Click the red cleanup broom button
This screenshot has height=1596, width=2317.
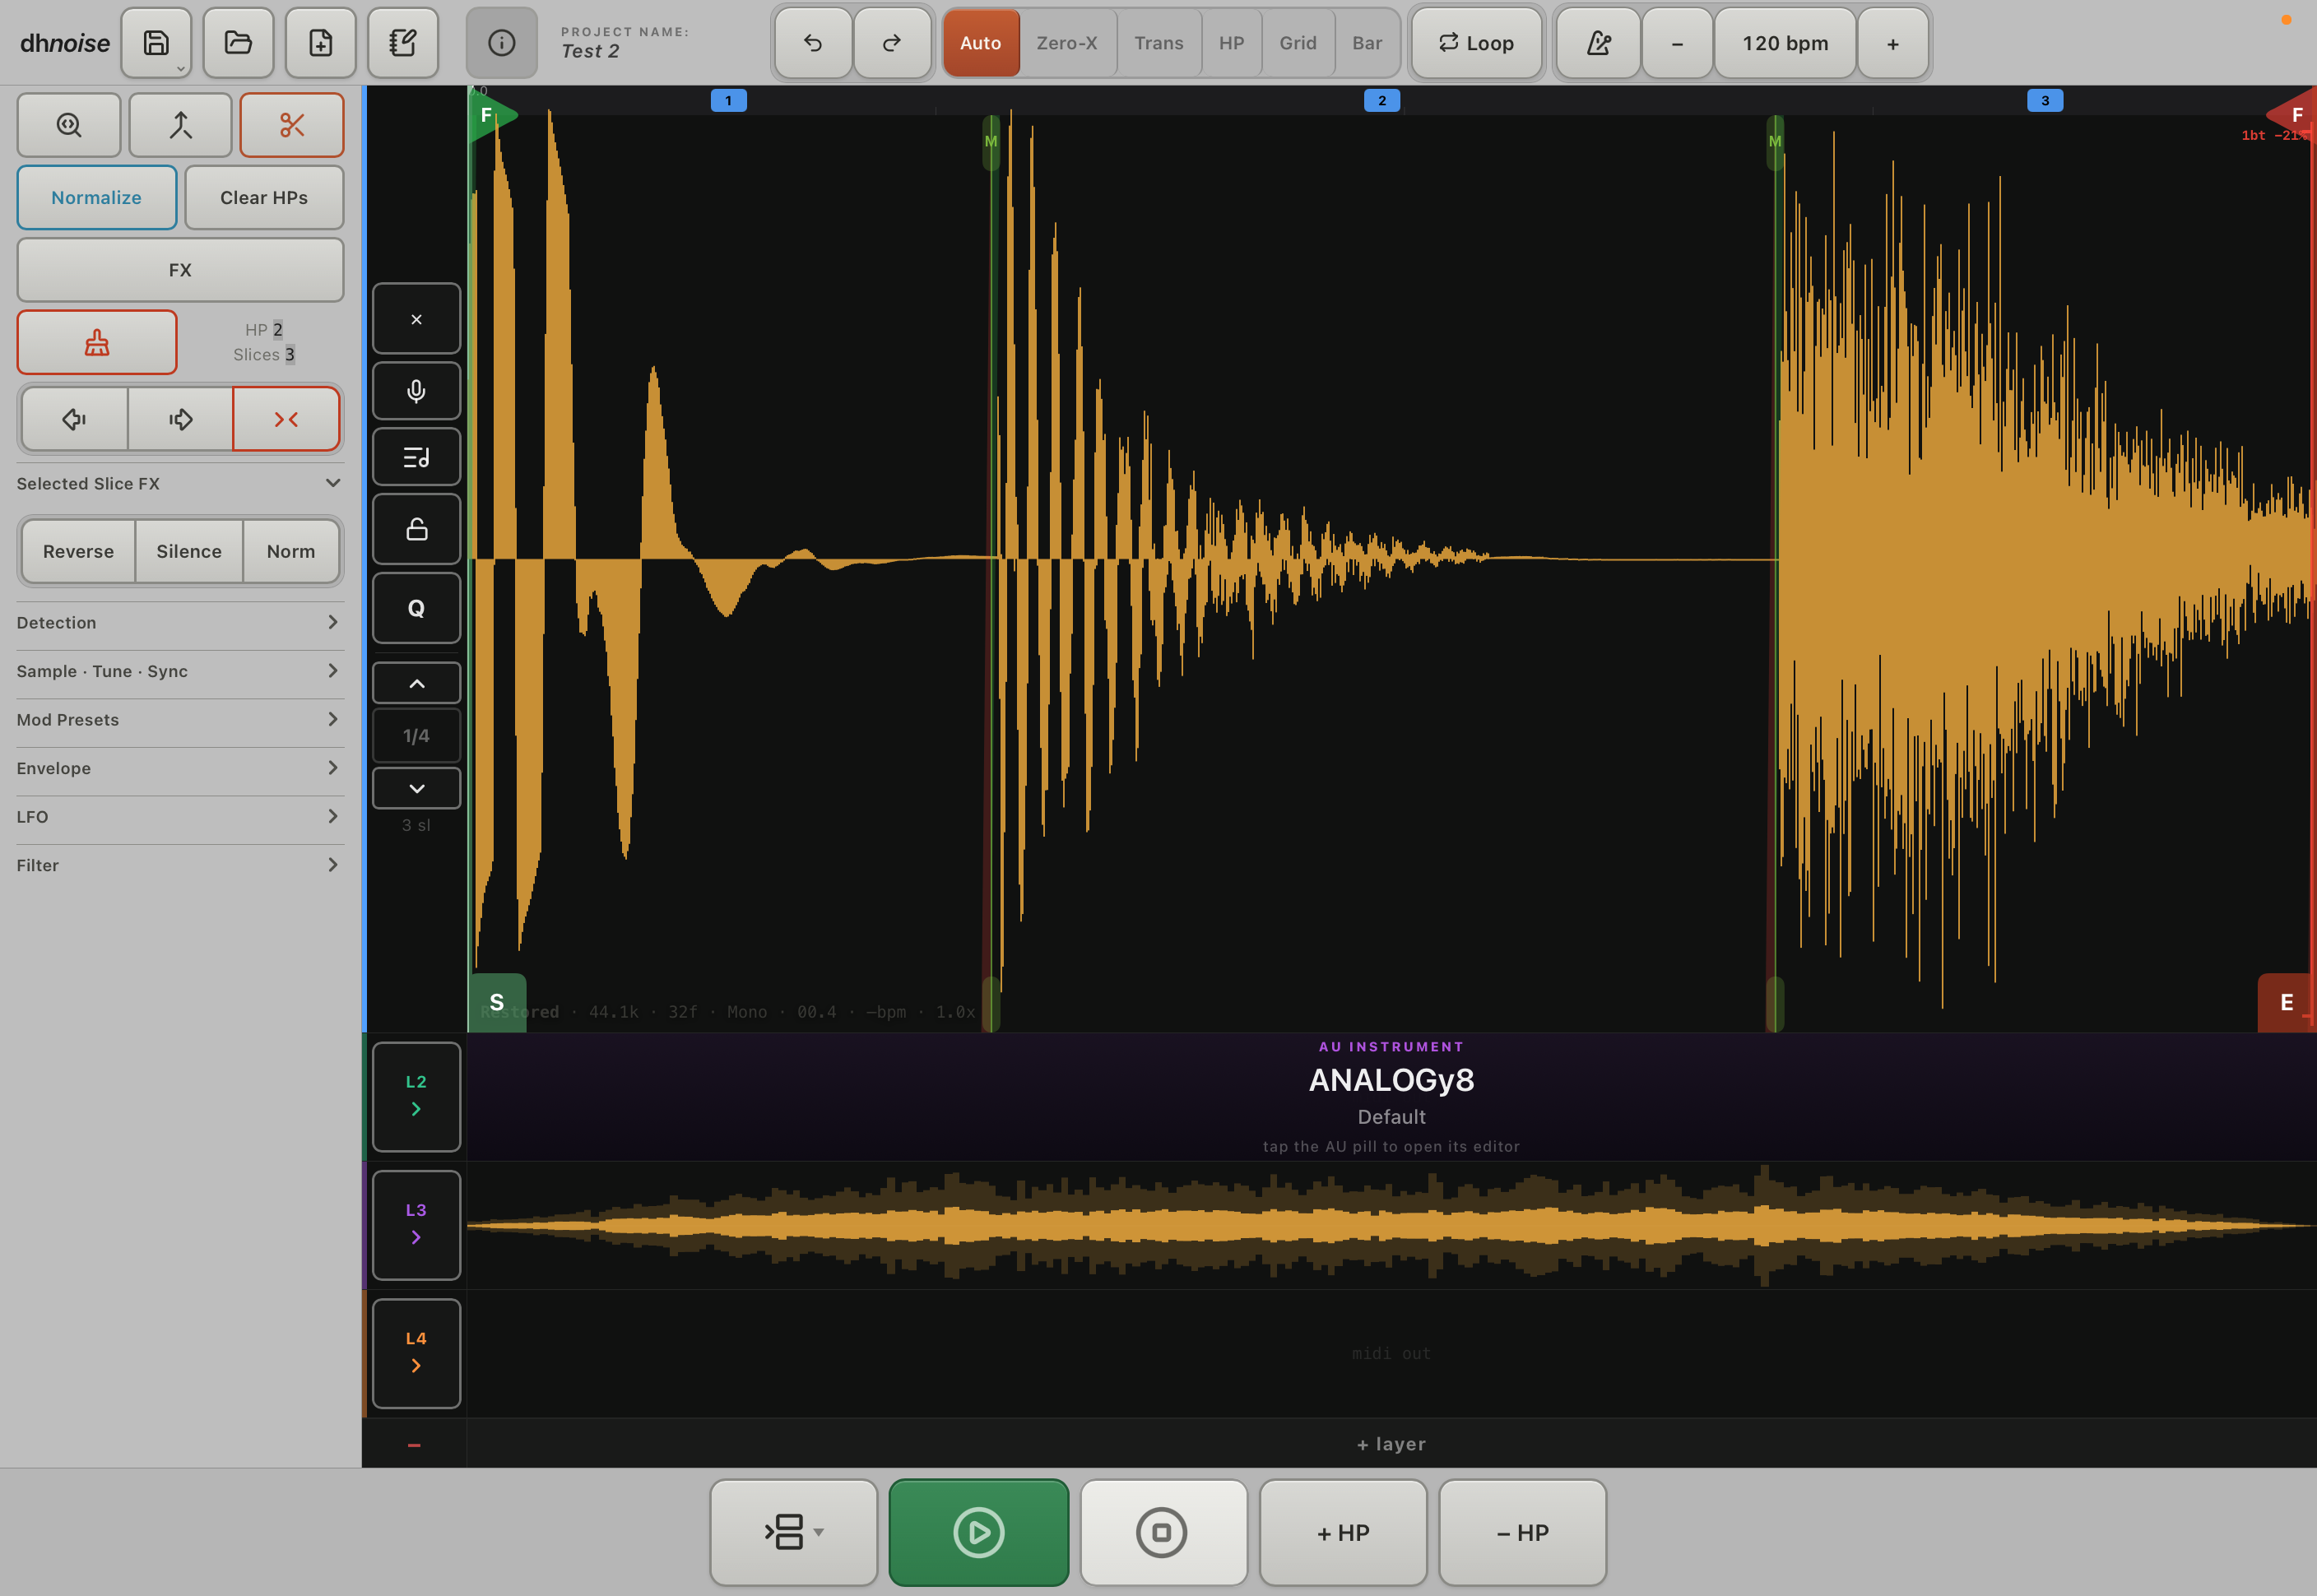click(x=97, y=342)
